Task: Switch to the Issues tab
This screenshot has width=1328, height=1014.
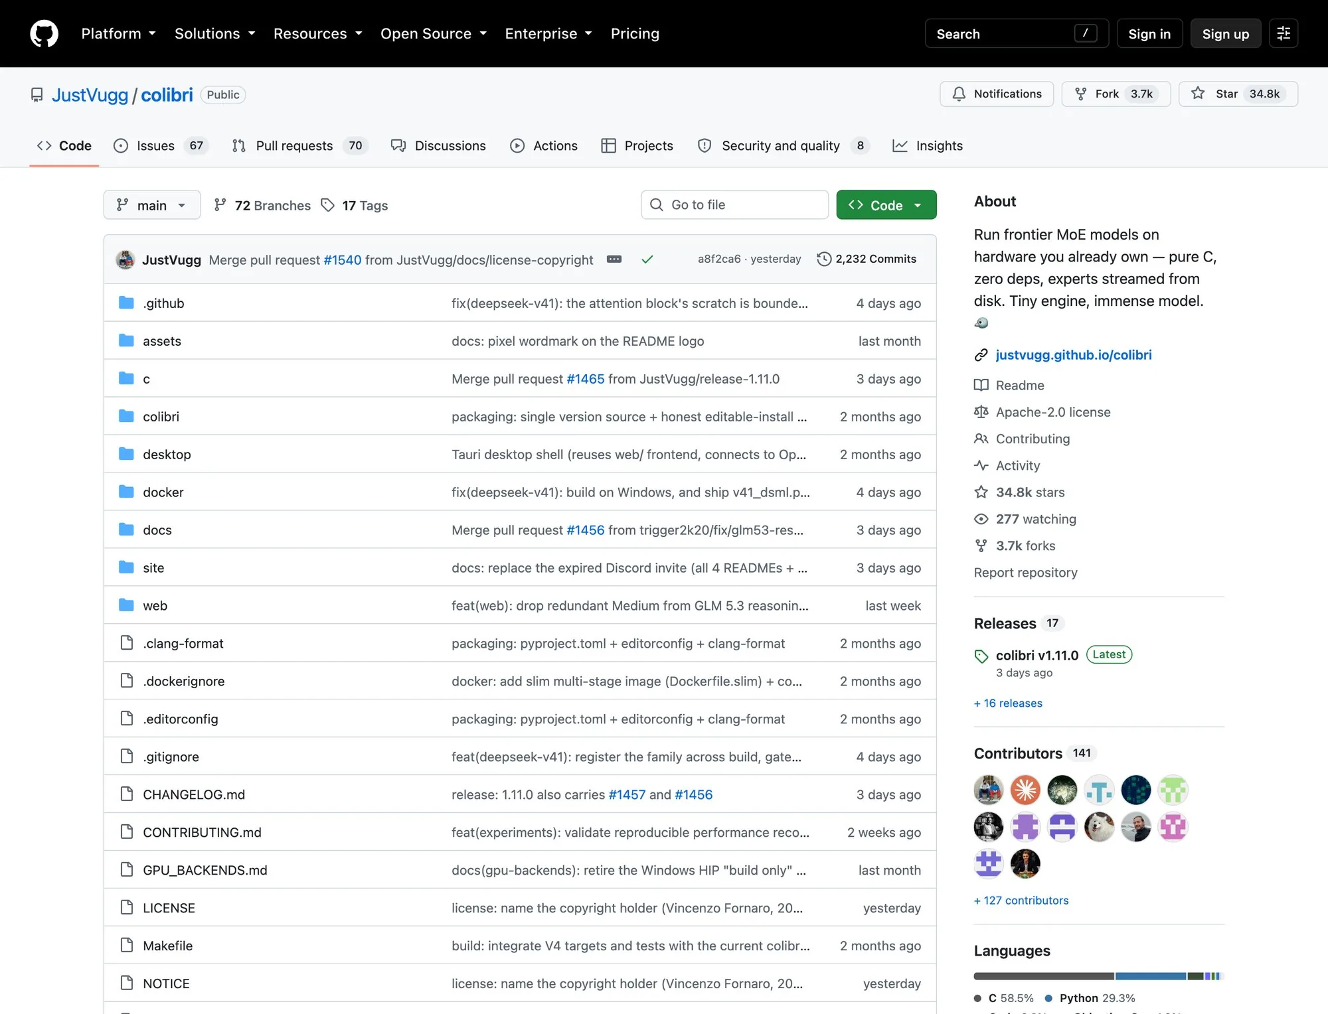Action: point(160,145)
